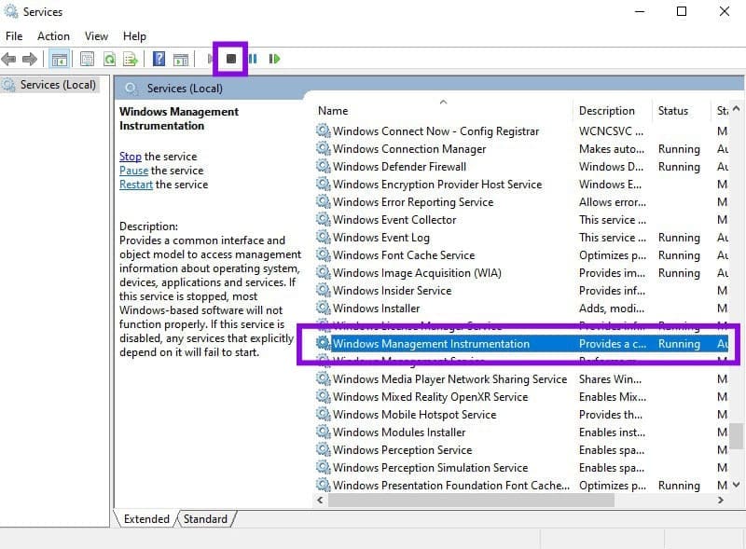Select Windows Perception Simulation Service
Screen dimensions: 746x549
pos(431,468)
